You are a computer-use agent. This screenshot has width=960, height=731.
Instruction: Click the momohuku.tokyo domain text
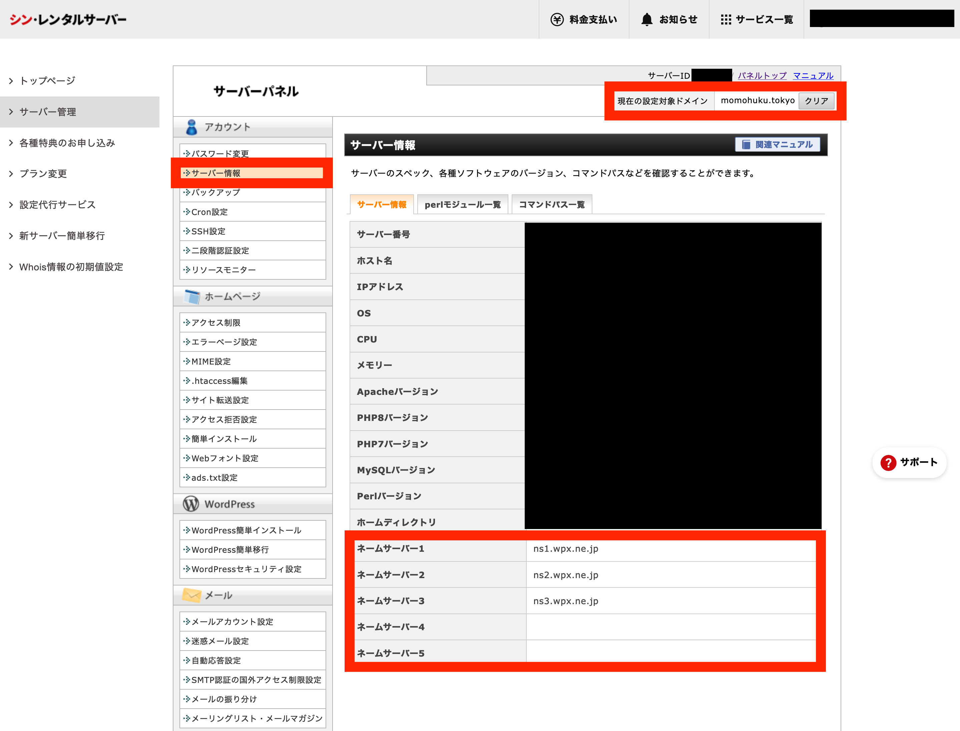[x=758, y=100]
